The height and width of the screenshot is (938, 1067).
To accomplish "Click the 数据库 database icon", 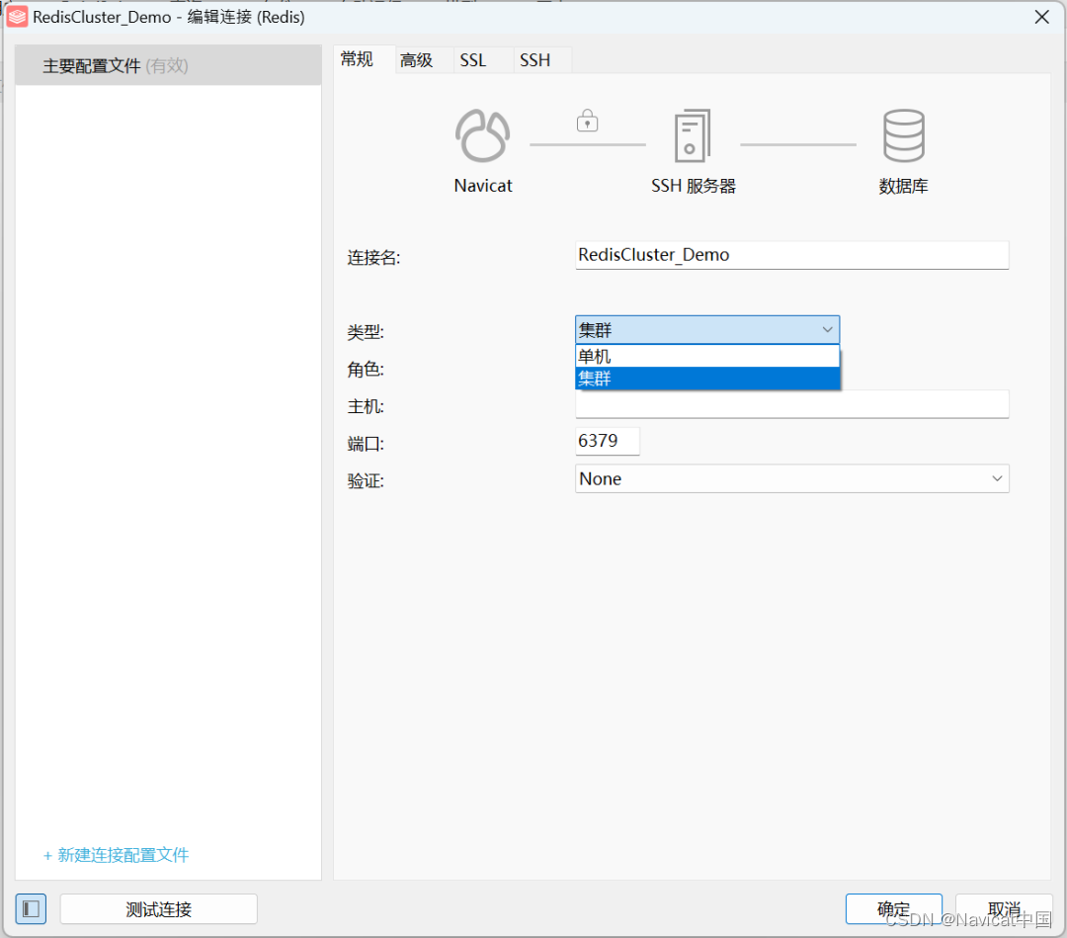I will point(903,135).
